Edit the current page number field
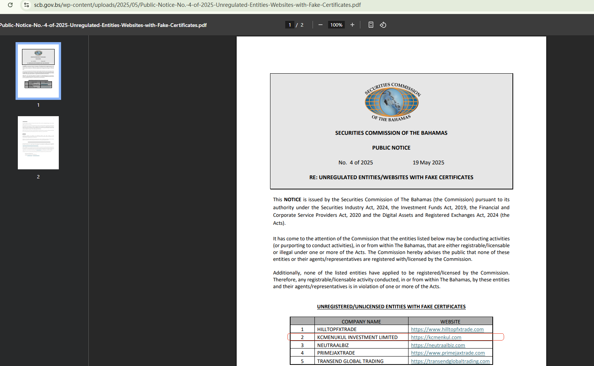This screenshot has width=594, height=366. coord(290,25)
